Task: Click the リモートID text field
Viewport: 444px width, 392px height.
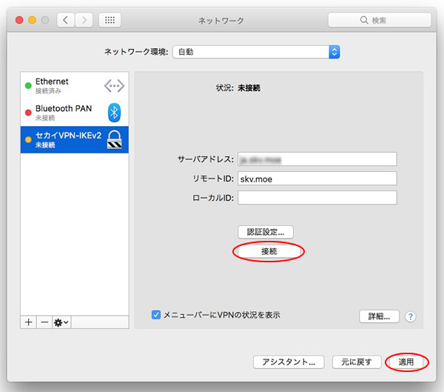Action: click(x=317, y=179)
